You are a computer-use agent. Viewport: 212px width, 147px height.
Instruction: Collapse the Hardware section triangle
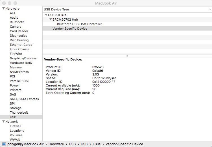(x=4, y=8)
